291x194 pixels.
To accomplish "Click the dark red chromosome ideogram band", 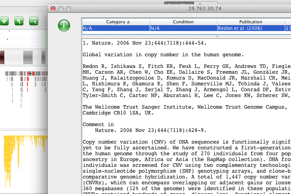I will [2, 57].
